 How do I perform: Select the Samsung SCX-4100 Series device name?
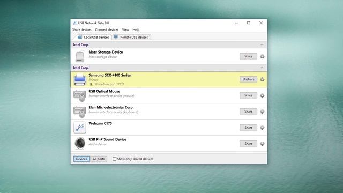pos(109,75)
